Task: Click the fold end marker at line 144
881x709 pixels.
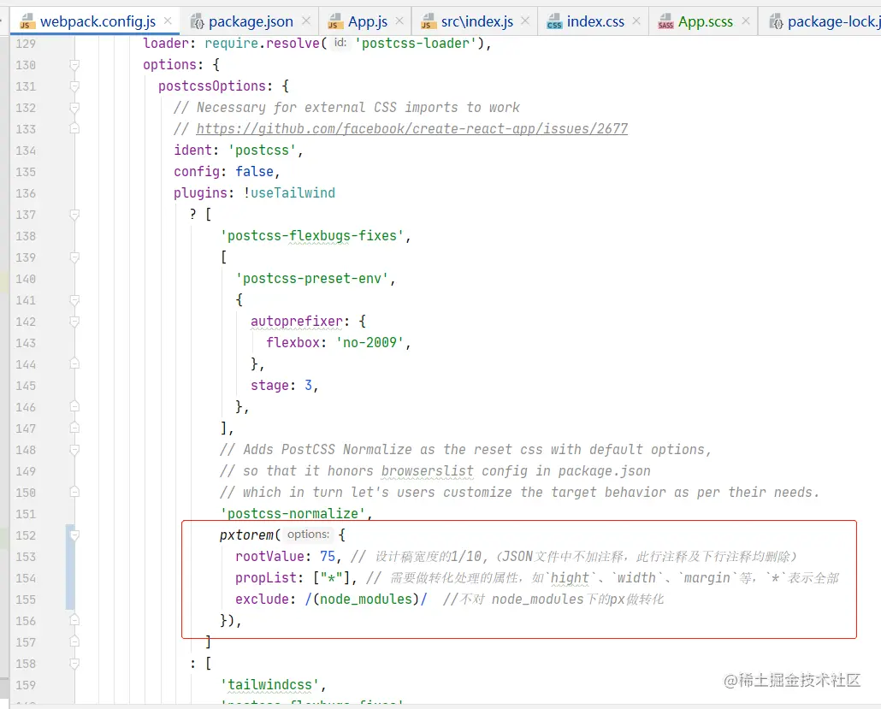Action: click(74, 364)
